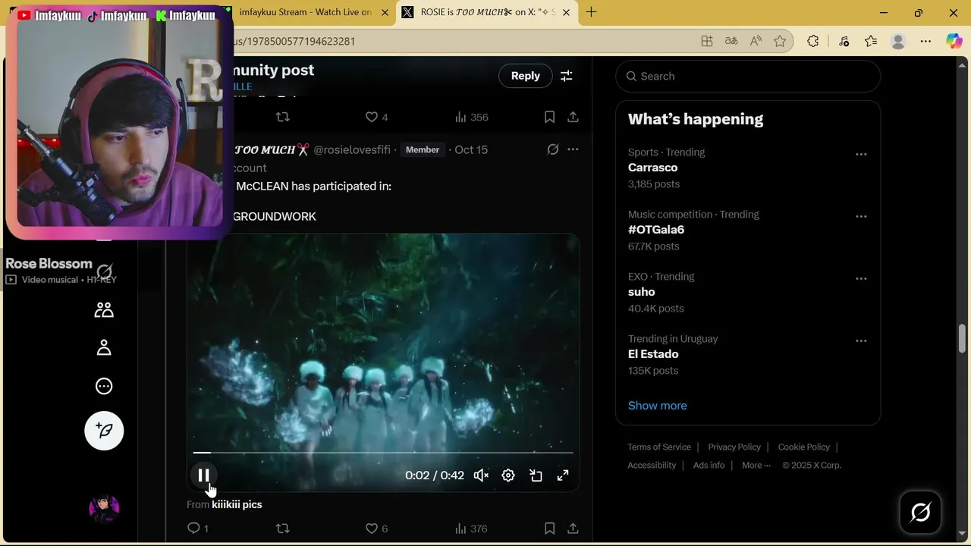Switch to imfaykuu Stream tab
The width and height of the screenshot is (971, 546).
pos(305,12)
